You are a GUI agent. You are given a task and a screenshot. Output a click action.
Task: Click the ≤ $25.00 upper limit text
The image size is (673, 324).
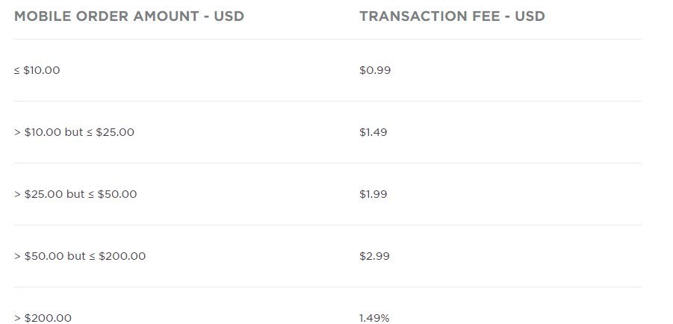point(111,132)
